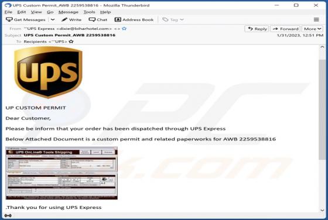Click the date 1/31/2023, 12:51 PM

tap(300, 35)
